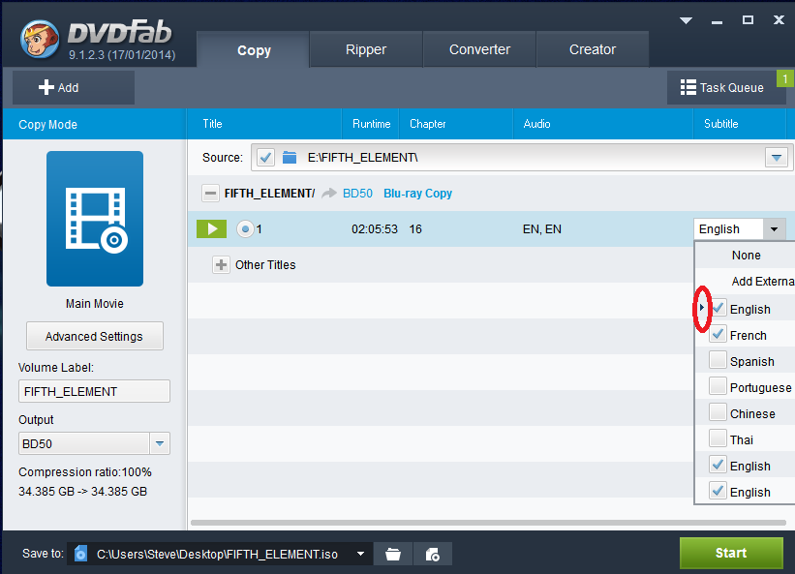Open Advanced Settings
This screenshot has width=795, height=574.
[95, 336]
